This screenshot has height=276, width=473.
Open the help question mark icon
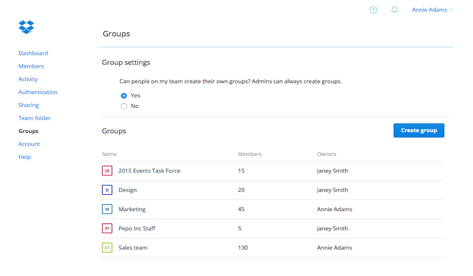tap(373, 10)
